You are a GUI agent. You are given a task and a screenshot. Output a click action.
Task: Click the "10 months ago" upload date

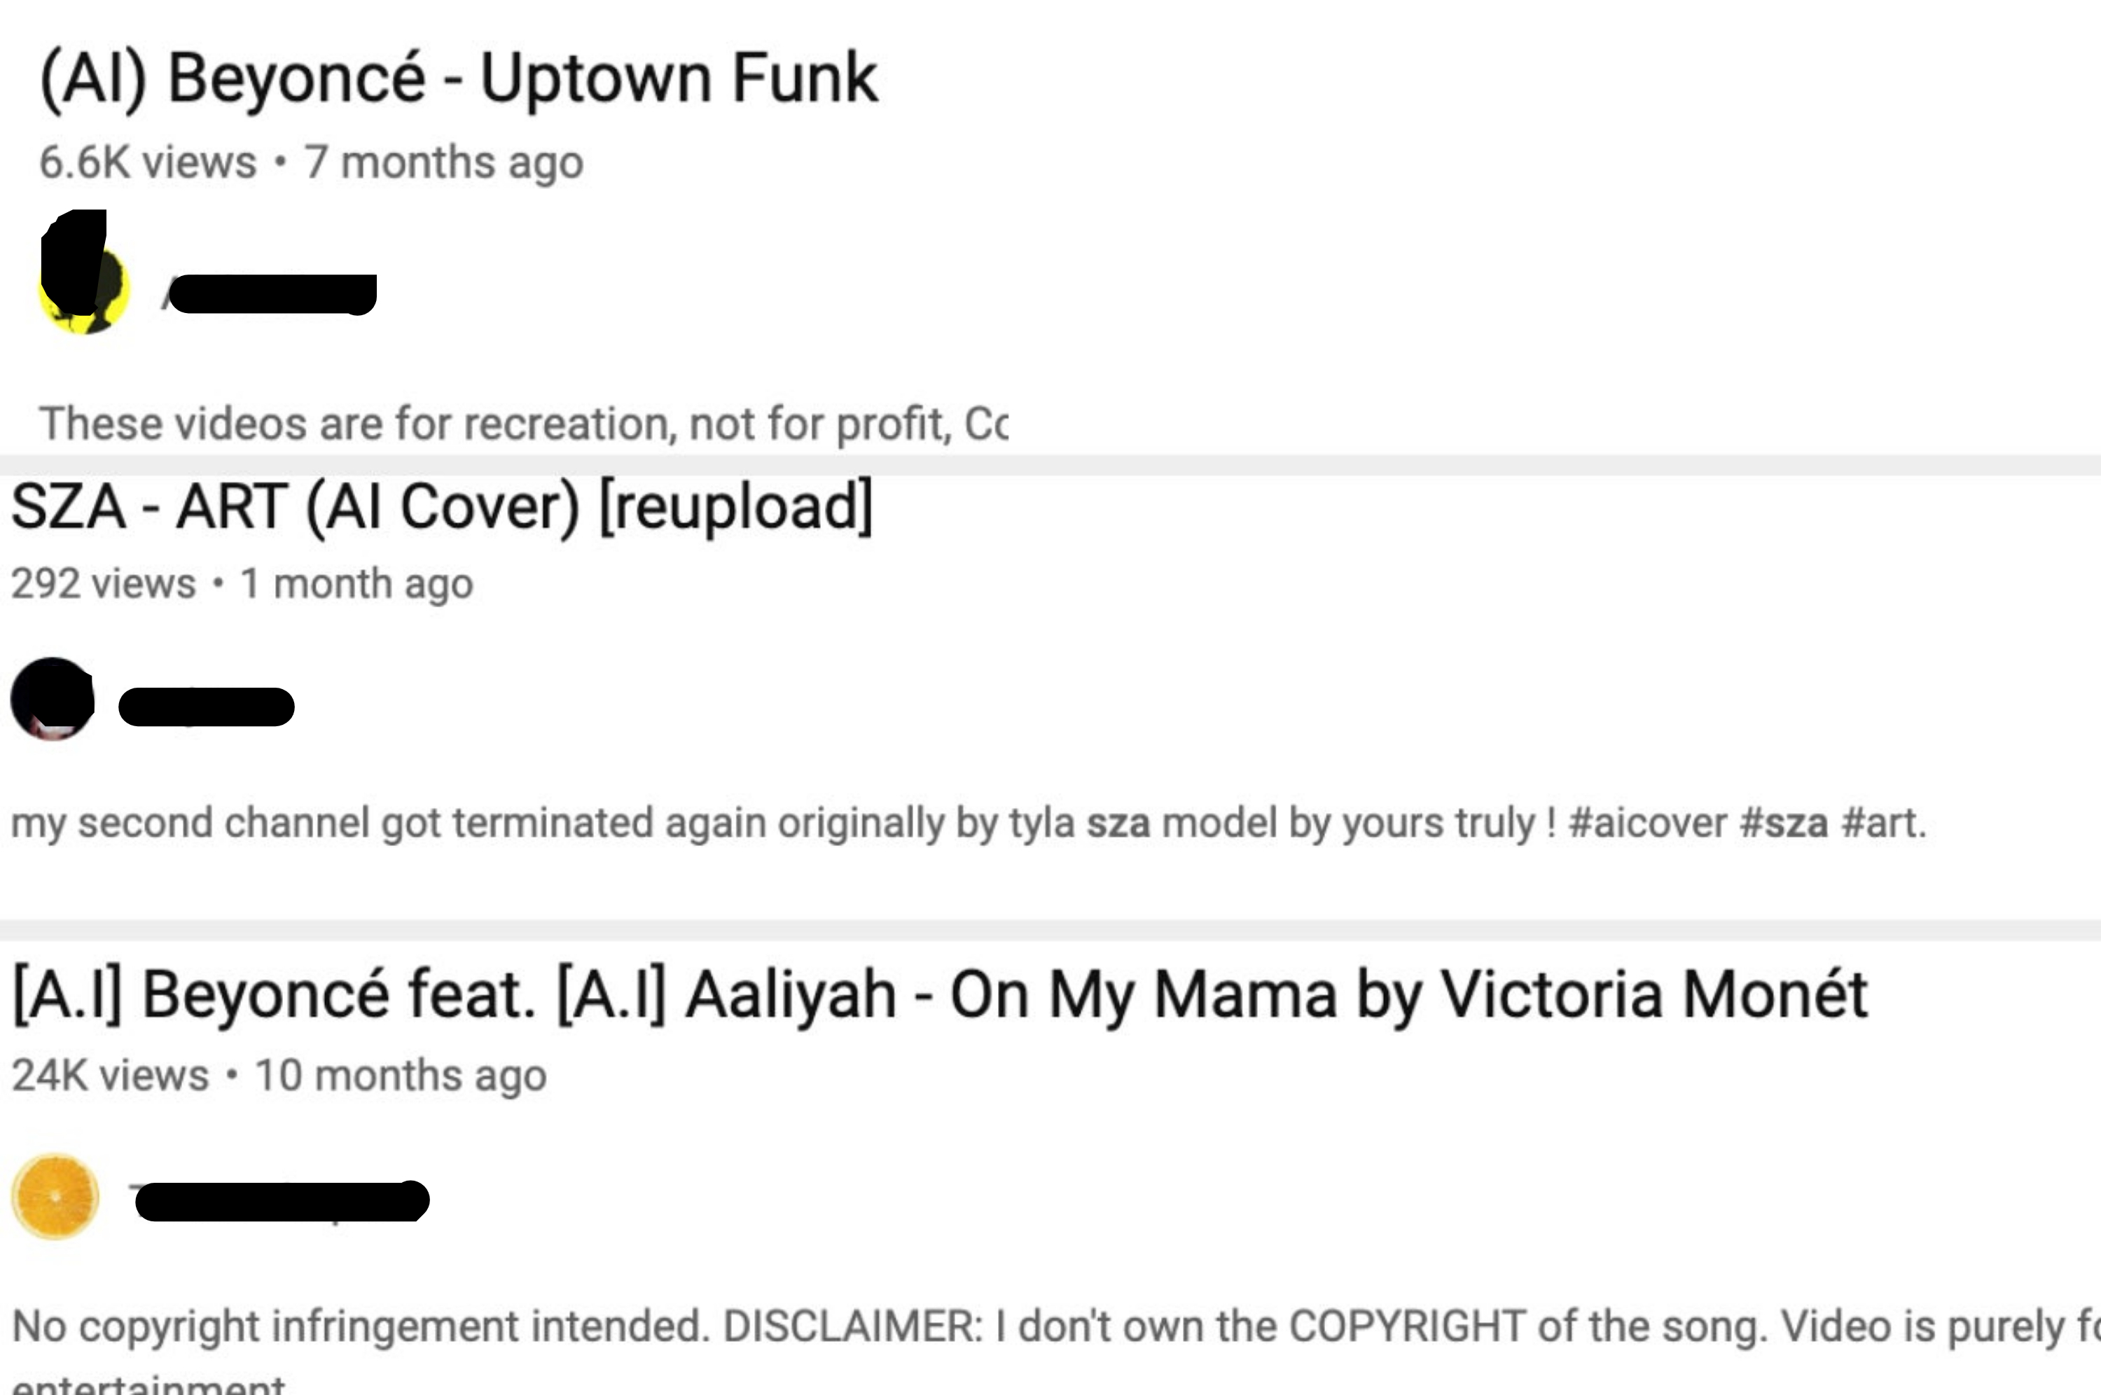(401, 1076)
